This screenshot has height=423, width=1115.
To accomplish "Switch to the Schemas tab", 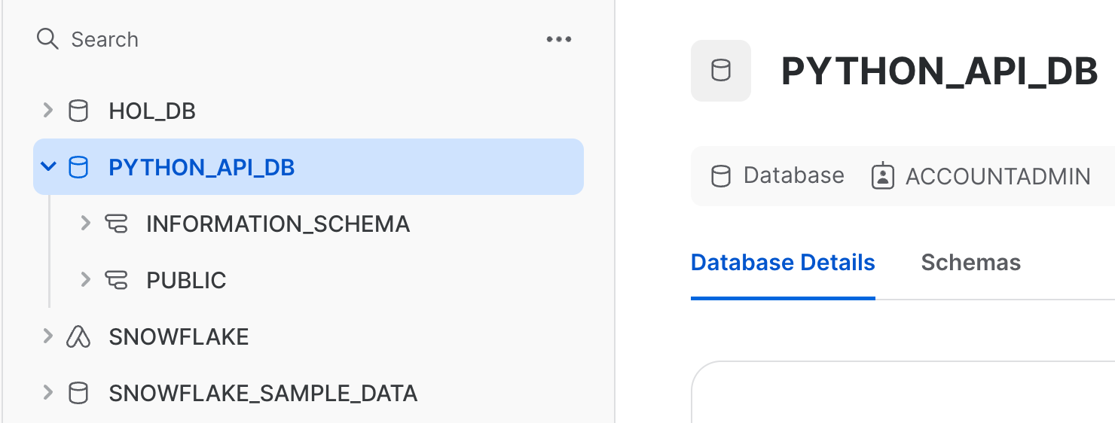I will click(x=970, y=263).
